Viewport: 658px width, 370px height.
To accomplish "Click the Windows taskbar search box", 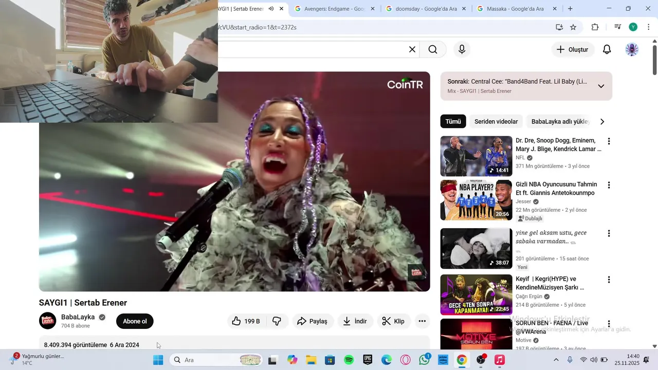I will point(216,360).
